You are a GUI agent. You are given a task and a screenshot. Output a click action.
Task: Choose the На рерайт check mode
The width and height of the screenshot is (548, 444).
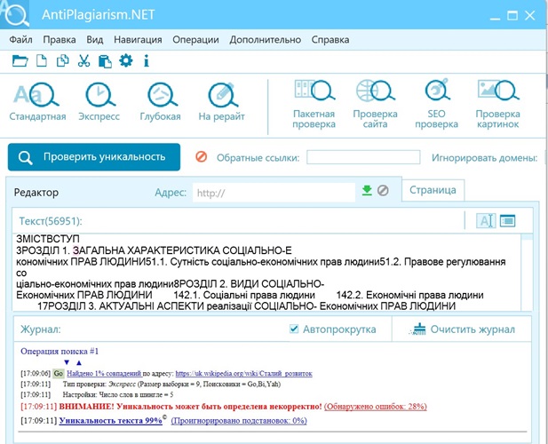tap(221, 101)
